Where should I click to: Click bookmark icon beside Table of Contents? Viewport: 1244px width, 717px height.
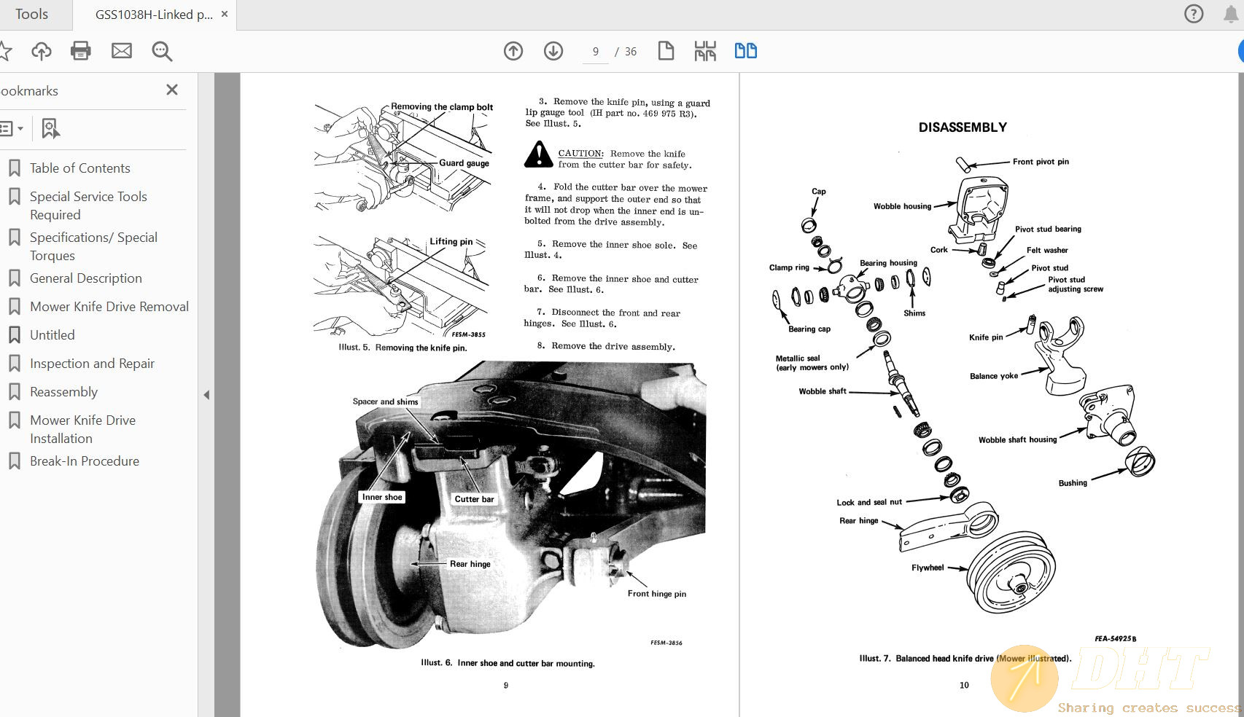14,168
